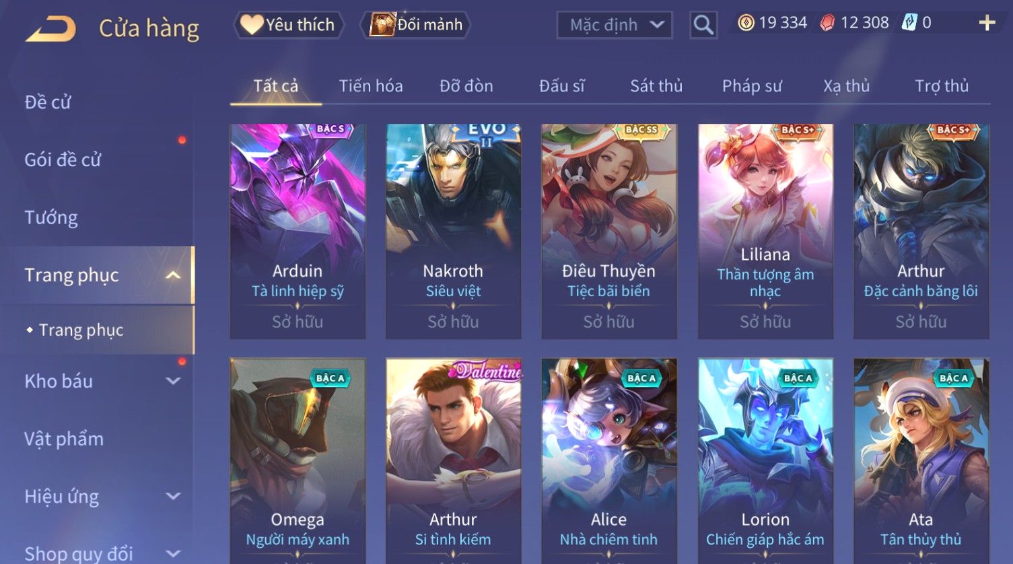Expand the Hiệu ứng sidebar section
1013x564 pixels.
[x=173, y=497]
